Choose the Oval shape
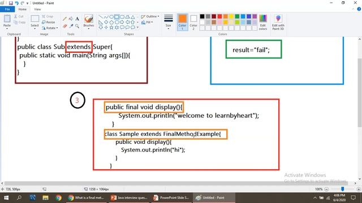Viewport: 362px width, 203px height. pyautogui.click(x=111, y=17)
